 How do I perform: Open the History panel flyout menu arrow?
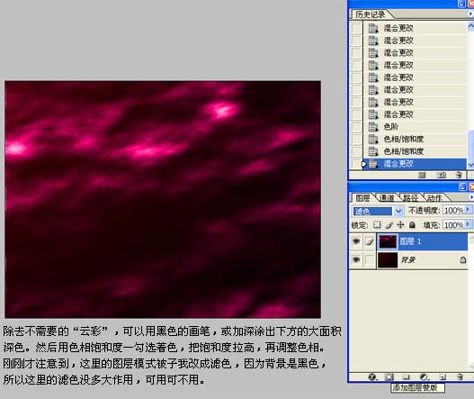point(471,14)
